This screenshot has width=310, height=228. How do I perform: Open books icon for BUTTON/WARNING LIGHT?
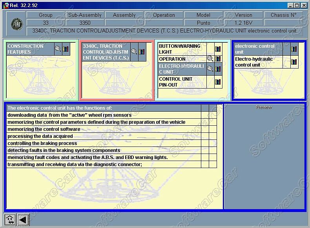[217, 49]
